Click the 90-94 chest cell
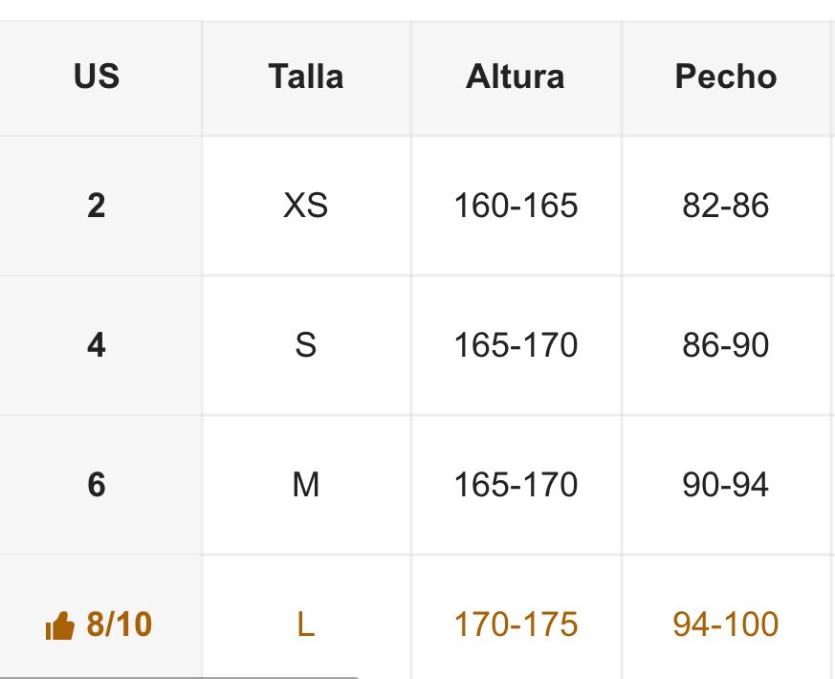This screenshot has width=835, height=679. coord(725,485)
